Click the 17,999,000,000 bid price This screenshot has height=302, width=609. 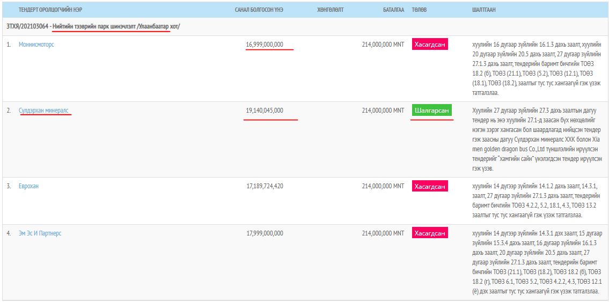(265, 233)
